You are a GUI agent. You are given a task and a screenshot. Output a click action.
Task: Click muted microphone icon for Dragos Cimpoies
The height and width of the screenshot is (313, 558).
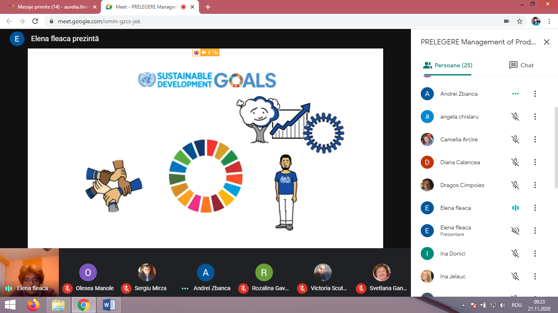(x=516, y=185)
